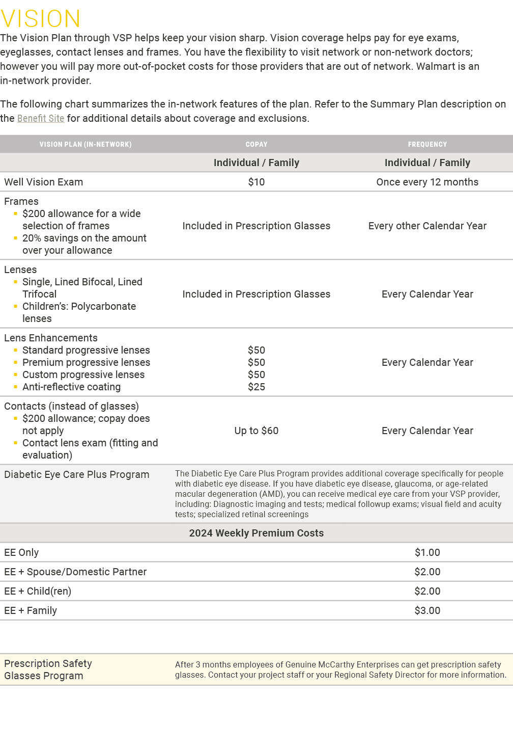Click the $25 anti-reflective coating copay
This screenshot has height=750, width=513.
[x=256, y=387]
